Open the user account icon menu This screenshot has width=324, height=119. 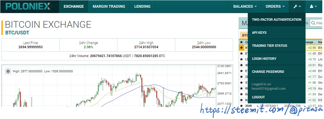pos(313,7)
